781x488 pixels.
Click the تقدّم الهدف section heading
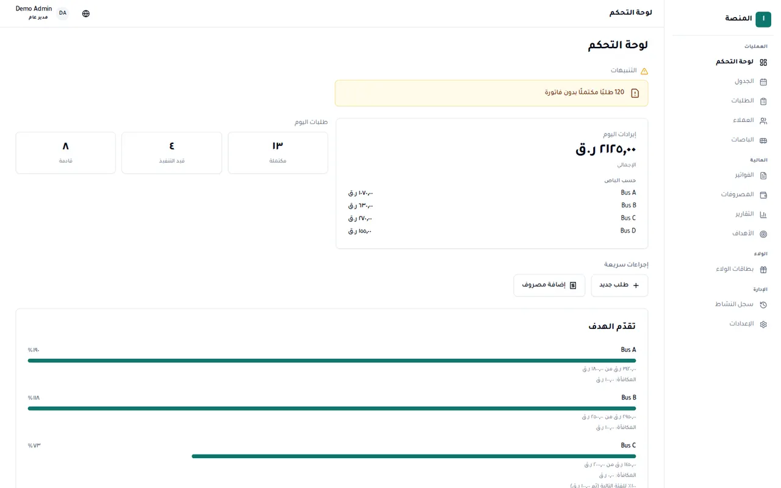click(x=612, y=326)
